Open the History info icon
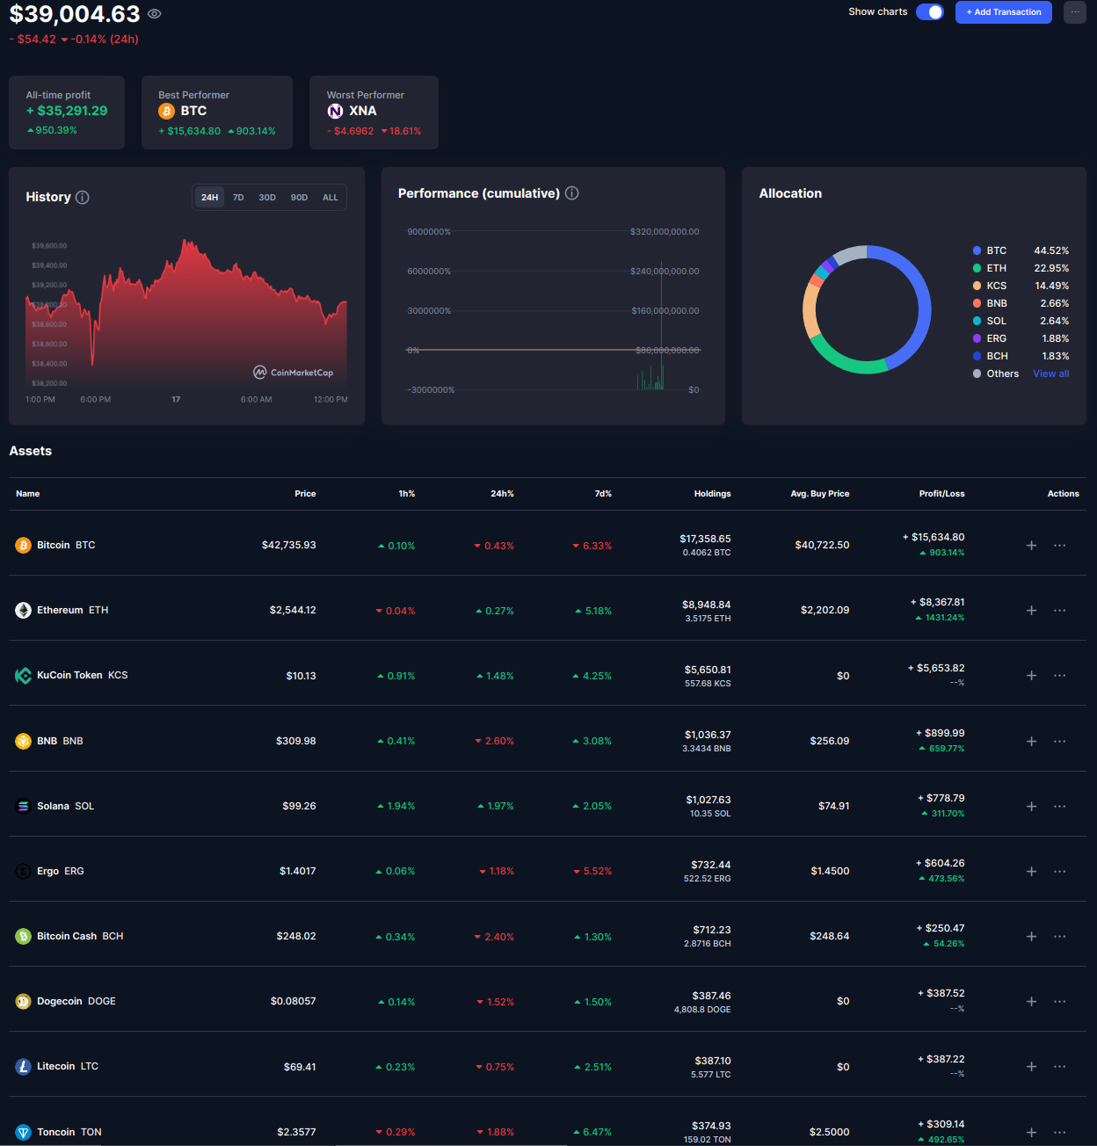1097x1146 pixels. pos(83,198)
